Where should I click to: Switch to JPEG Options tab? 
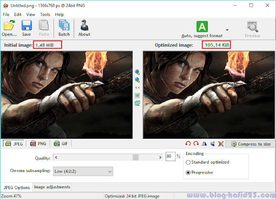click(16, 187)
